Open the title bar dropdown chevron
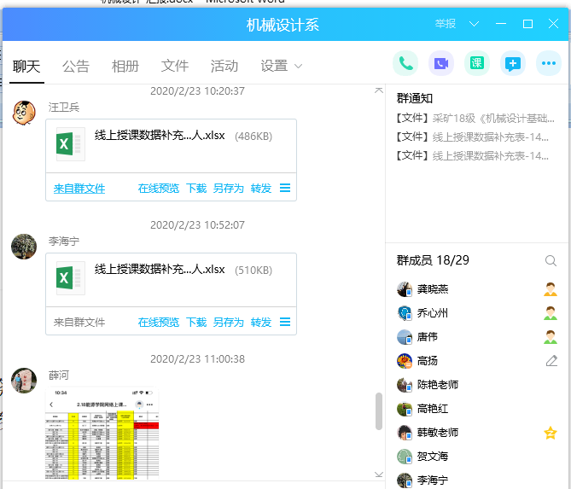The width and height of the screenshot is (571, 489). pos(475,24)
